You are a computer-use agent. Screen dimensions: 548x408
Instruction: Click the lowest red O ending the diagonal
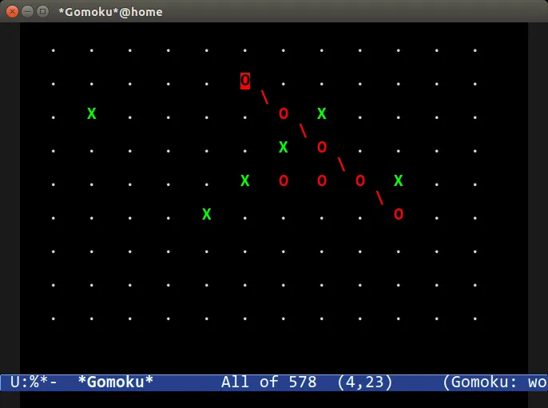(399, 214)
